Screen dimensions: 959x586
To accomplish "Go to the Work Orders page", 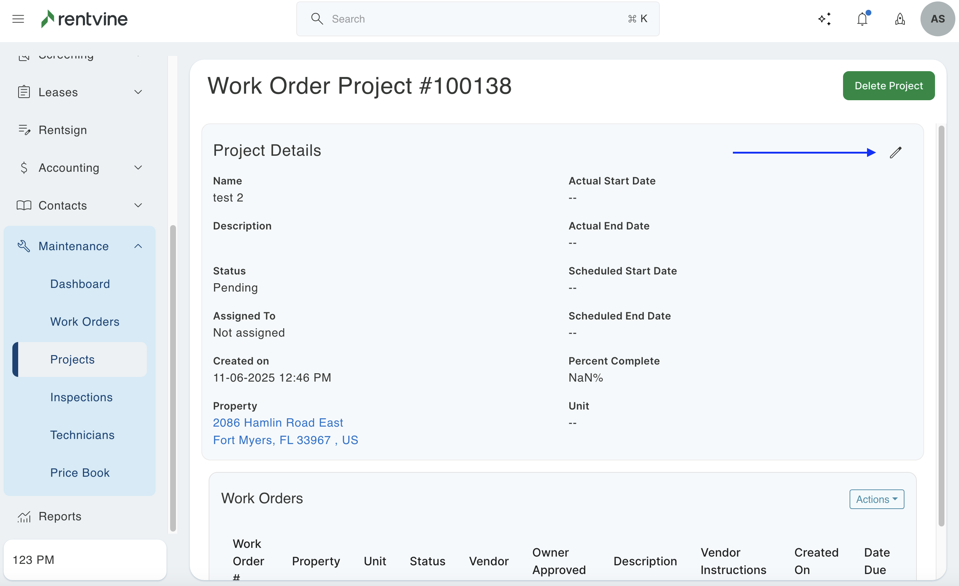I will point(84,321).
